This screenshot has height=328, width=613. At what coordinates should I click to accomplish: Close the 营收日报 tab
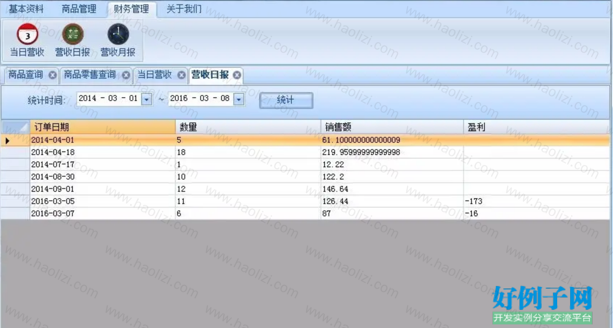tap(237, 75)
